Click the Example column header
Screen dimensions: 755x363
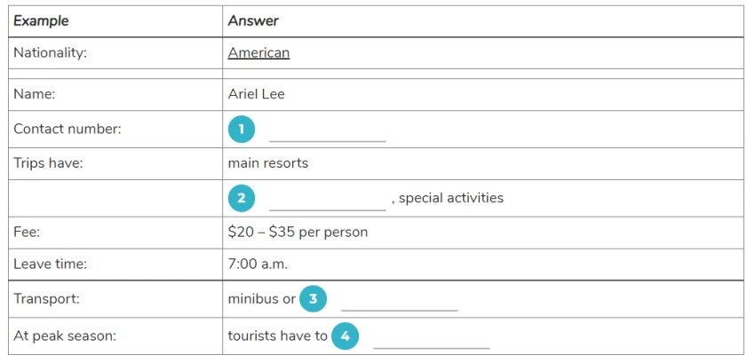pyautogui.click(x=41, y=21)
